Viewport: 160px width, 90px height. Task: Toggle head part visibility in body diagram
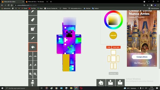tap(113, 52)
